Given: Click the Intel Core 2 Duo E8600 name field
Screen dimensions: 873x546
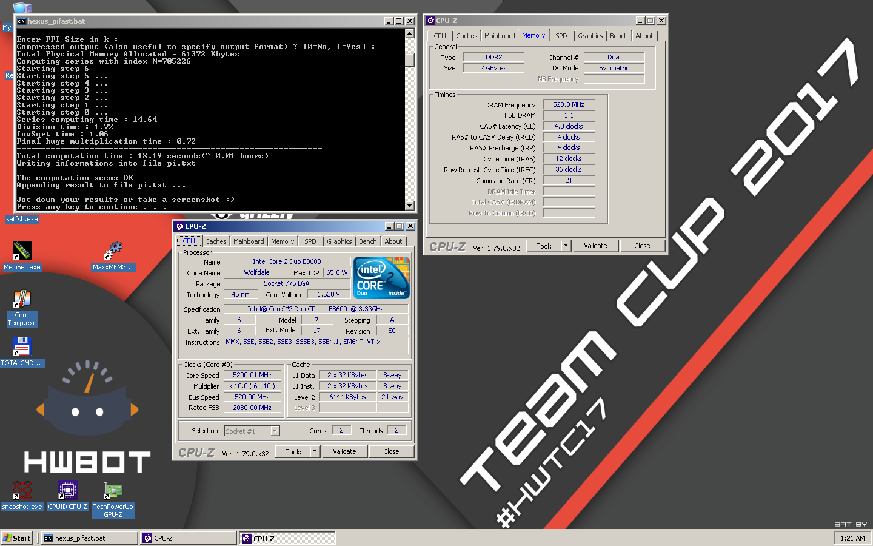Looking at the screenshot, I should (287, 261).
